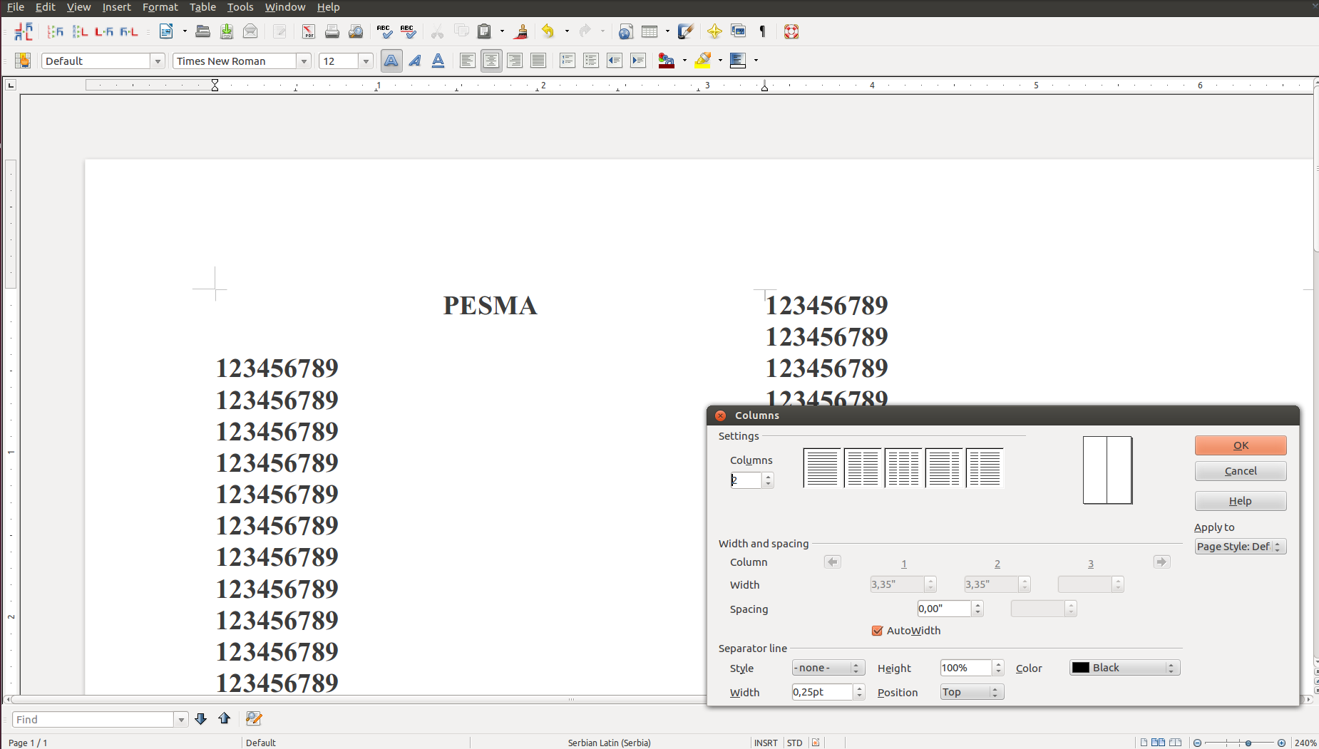Open separator line Style dropdown

click(x=828, y=668)
